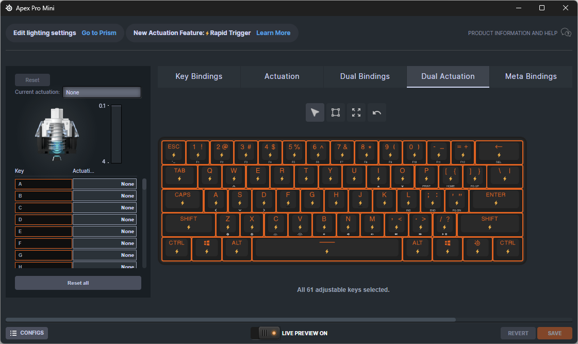Select the left CTRL key
578x344 pixels.
(x=176, y=249)
